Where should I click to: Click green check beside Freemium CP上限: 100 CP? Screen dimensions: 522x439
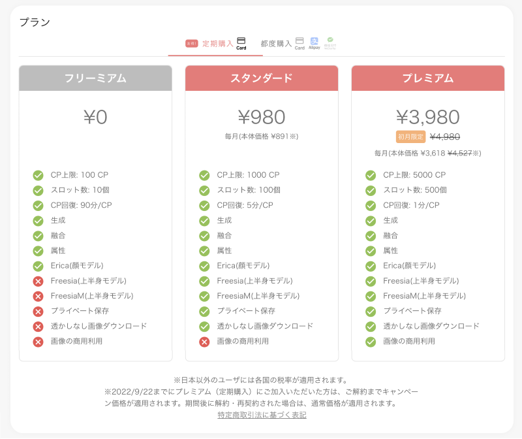[38, 175]
